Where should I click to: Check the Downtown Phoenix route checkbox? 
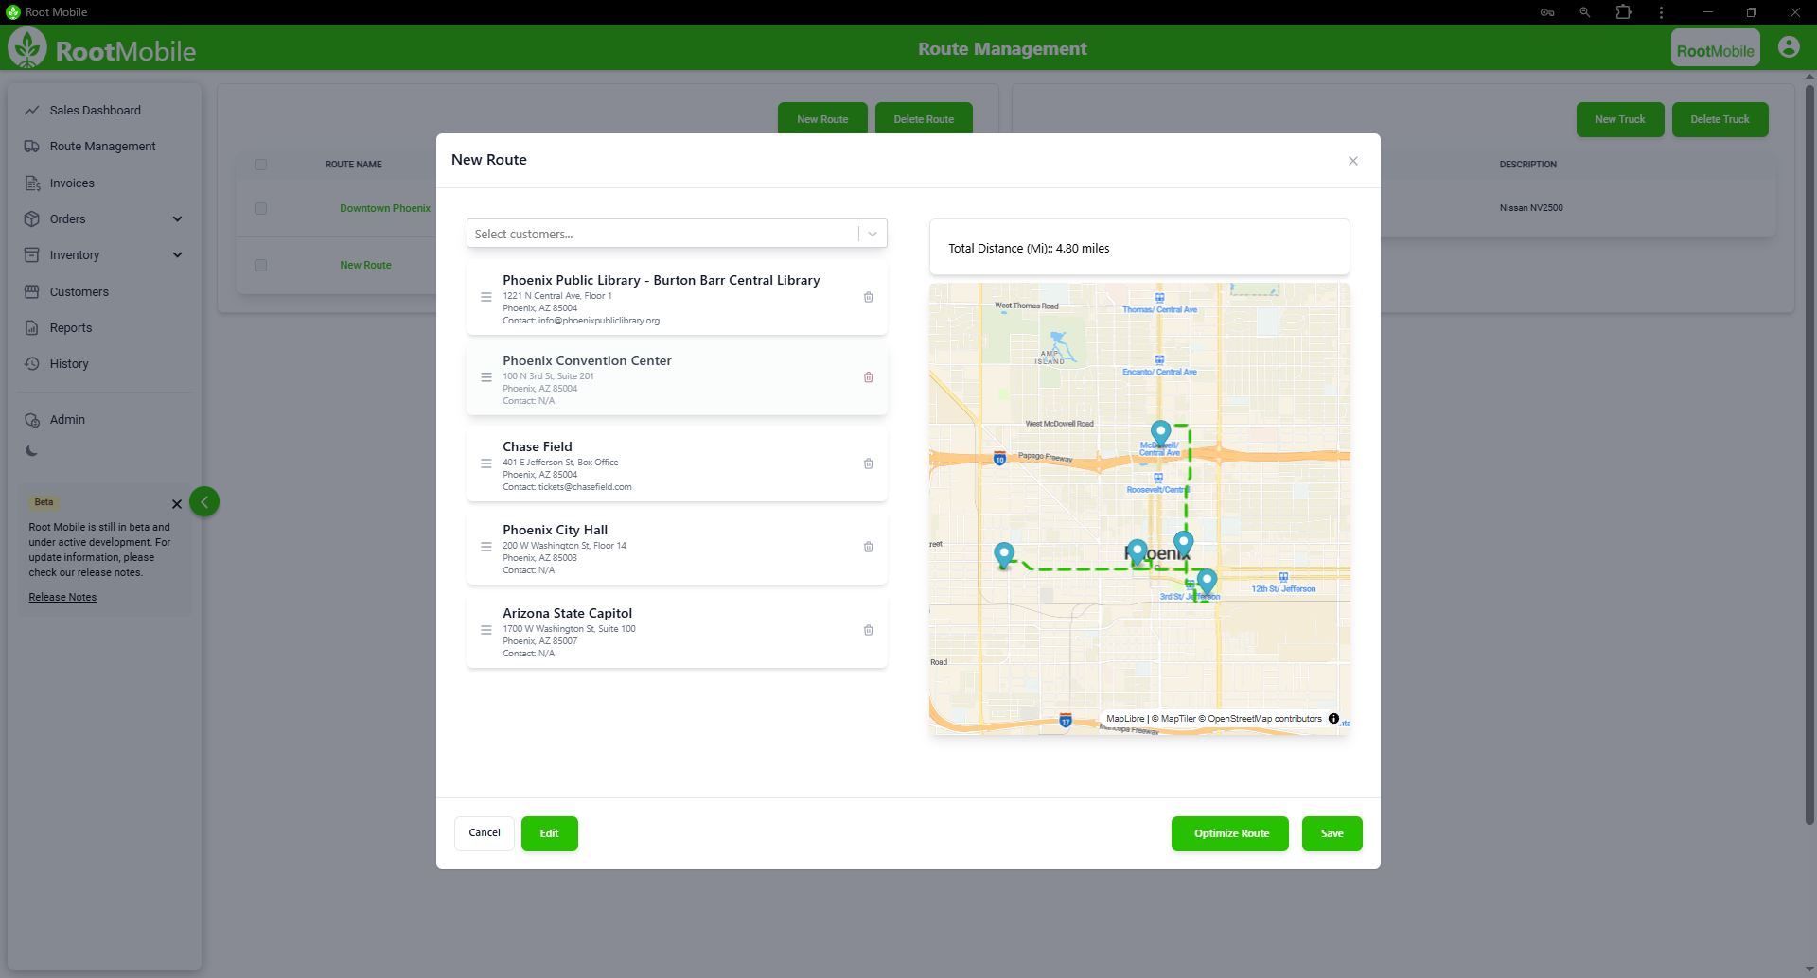point(260,208)
